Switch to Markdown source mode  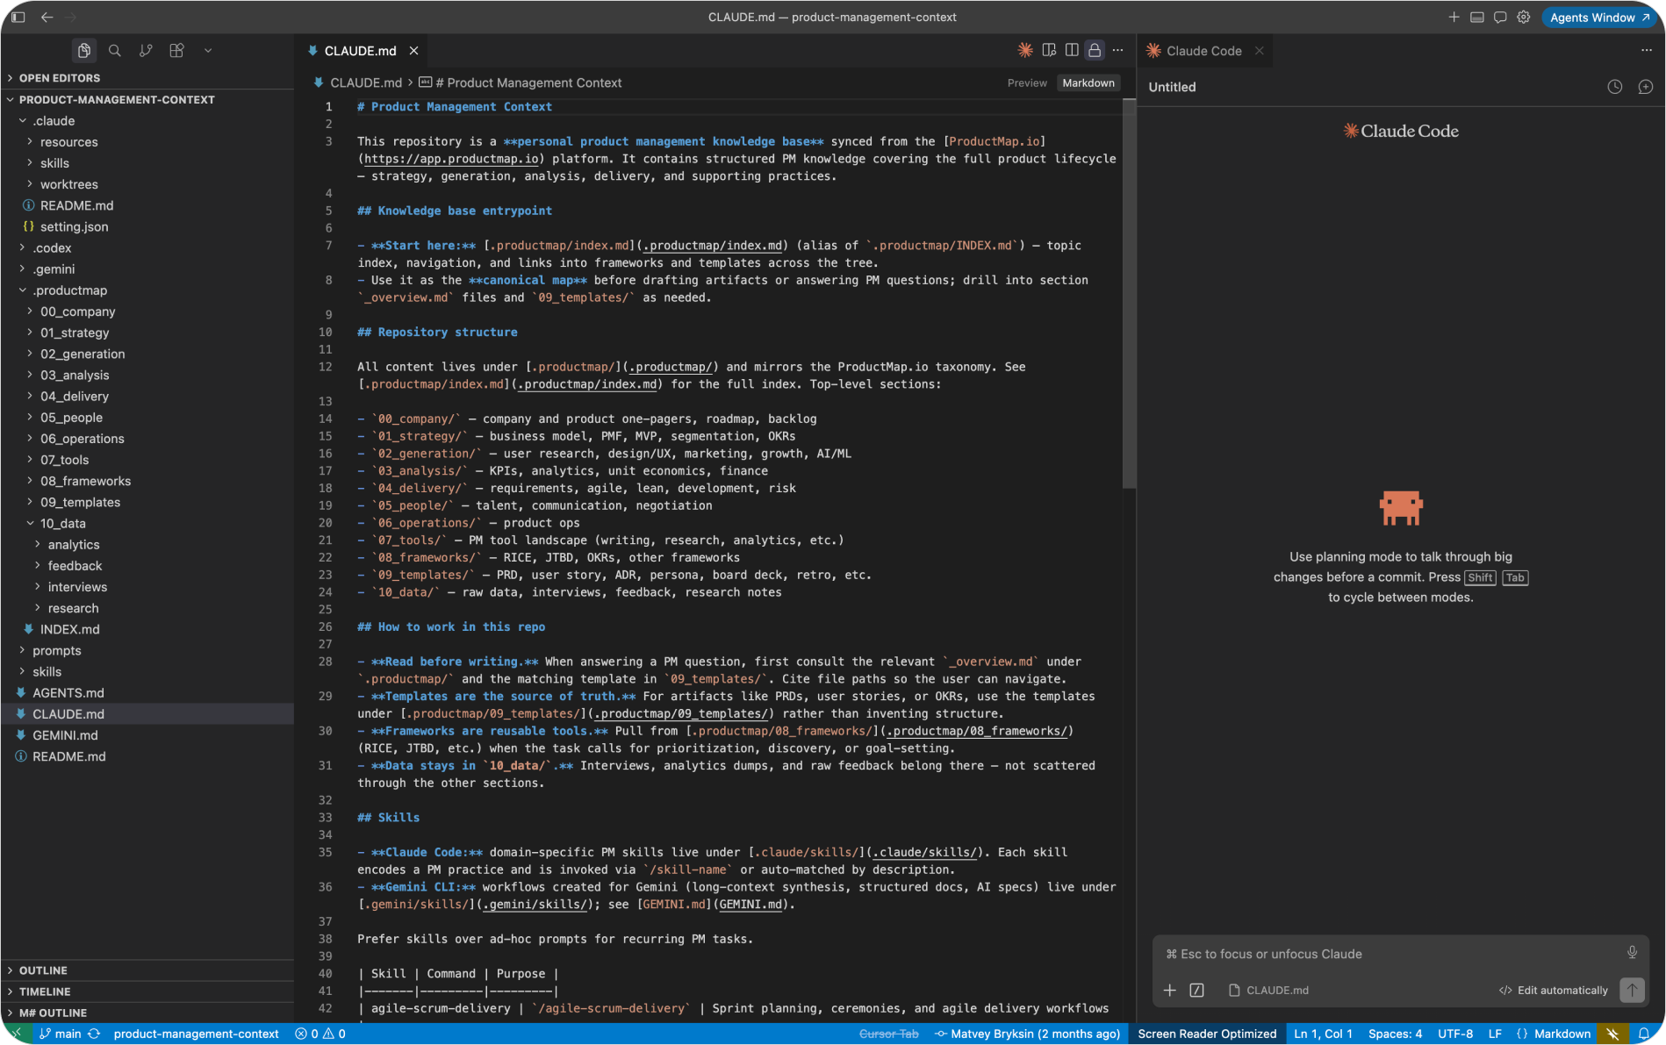(1088, 82)
